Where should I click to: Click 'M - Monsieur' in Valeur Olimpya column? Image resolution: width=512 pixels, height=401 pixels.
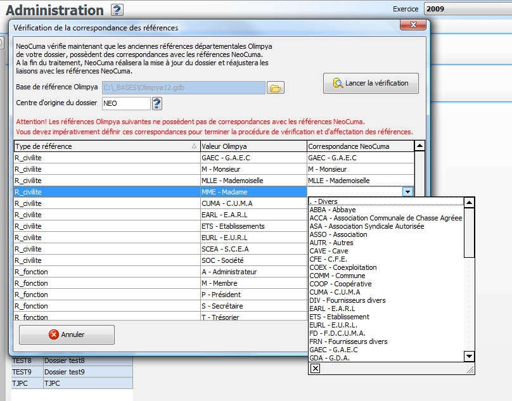253,169
